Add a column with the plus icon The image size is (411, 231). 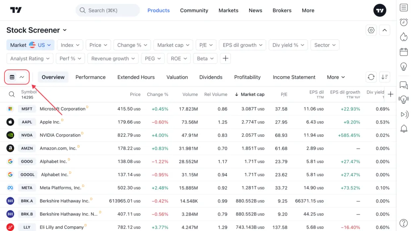(x=391, y=94)
